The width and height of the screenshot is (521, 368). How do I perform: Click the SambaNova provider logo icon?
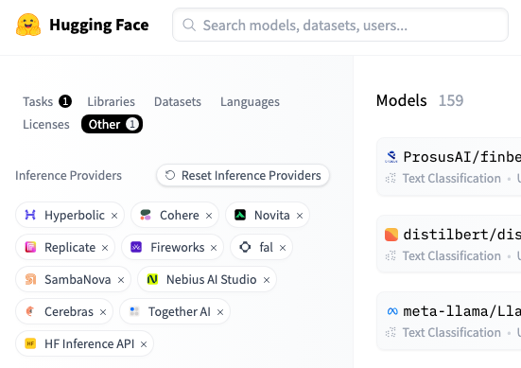point(30,279)
